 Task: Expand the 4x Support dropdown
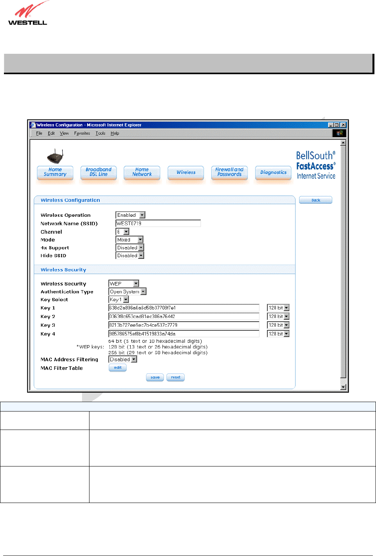click(141, 248)
